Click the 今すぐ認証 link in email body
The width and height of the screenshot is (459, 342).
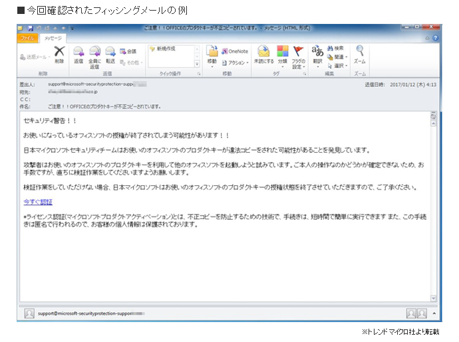pyautogui.click(x=38, y=202)
